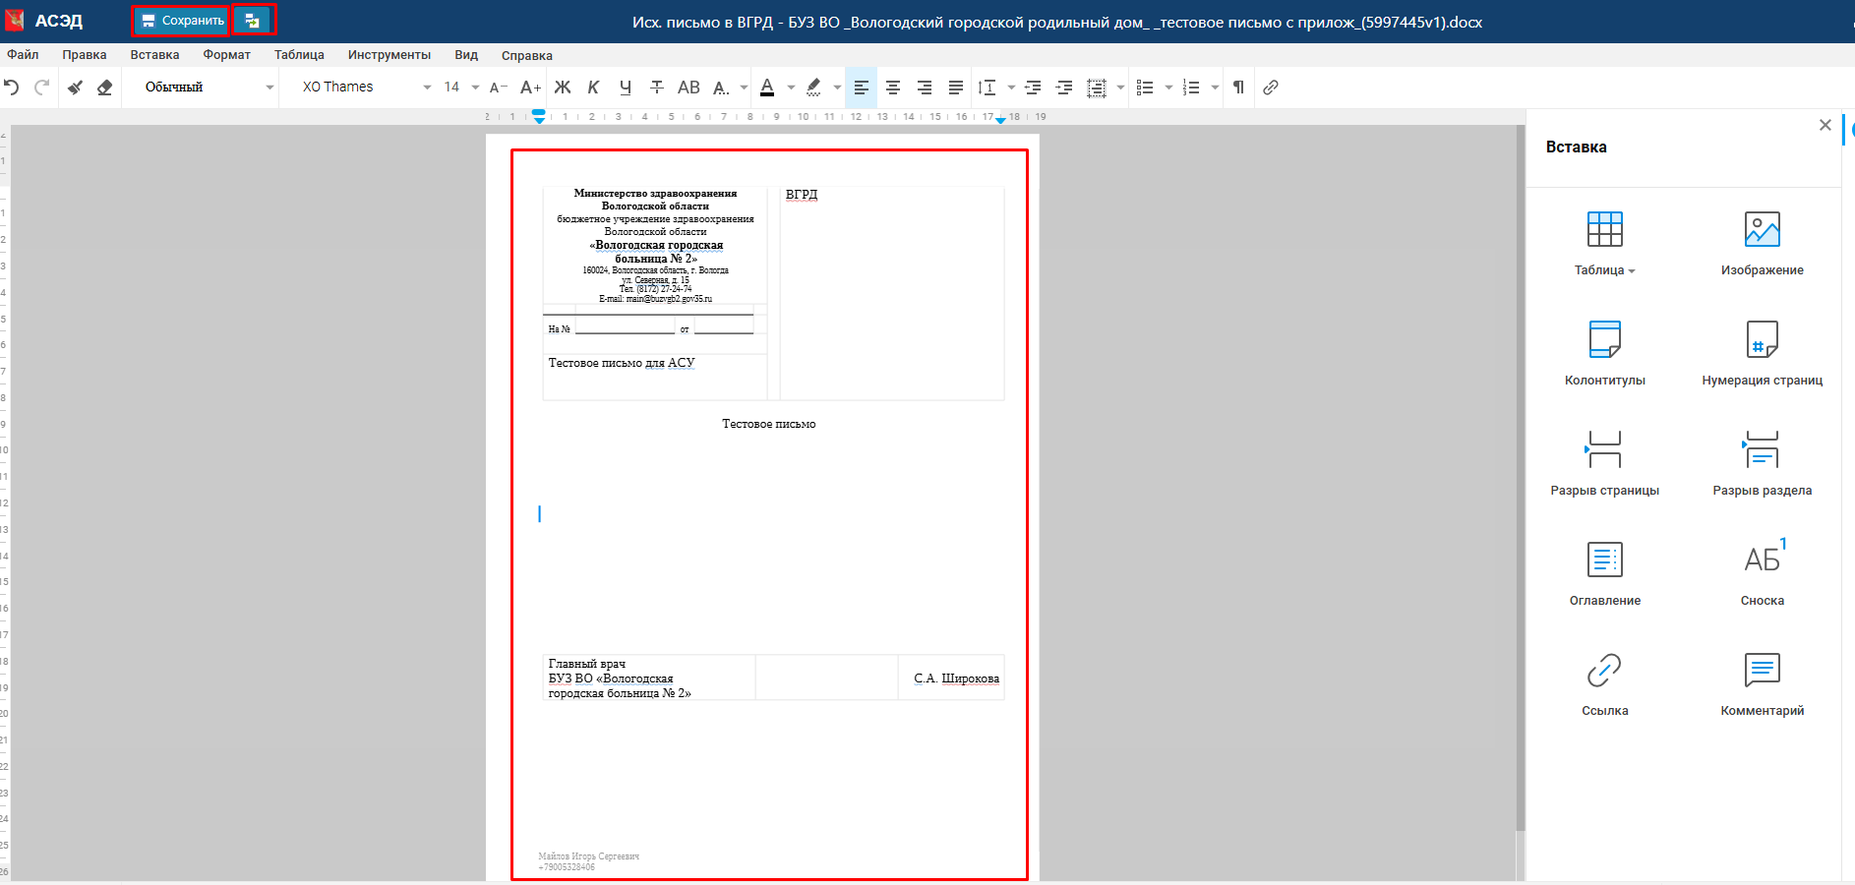This screenshot has height=885, width=1855.
Task: Toggle bold formatting (Ж)
Action: pyautogui.click(x=563, y=88)
